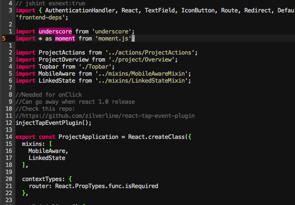Screen dimensions: 295x205
Task: Click the quoted 'underscore' module string
Action: click(x=112, y=31)
